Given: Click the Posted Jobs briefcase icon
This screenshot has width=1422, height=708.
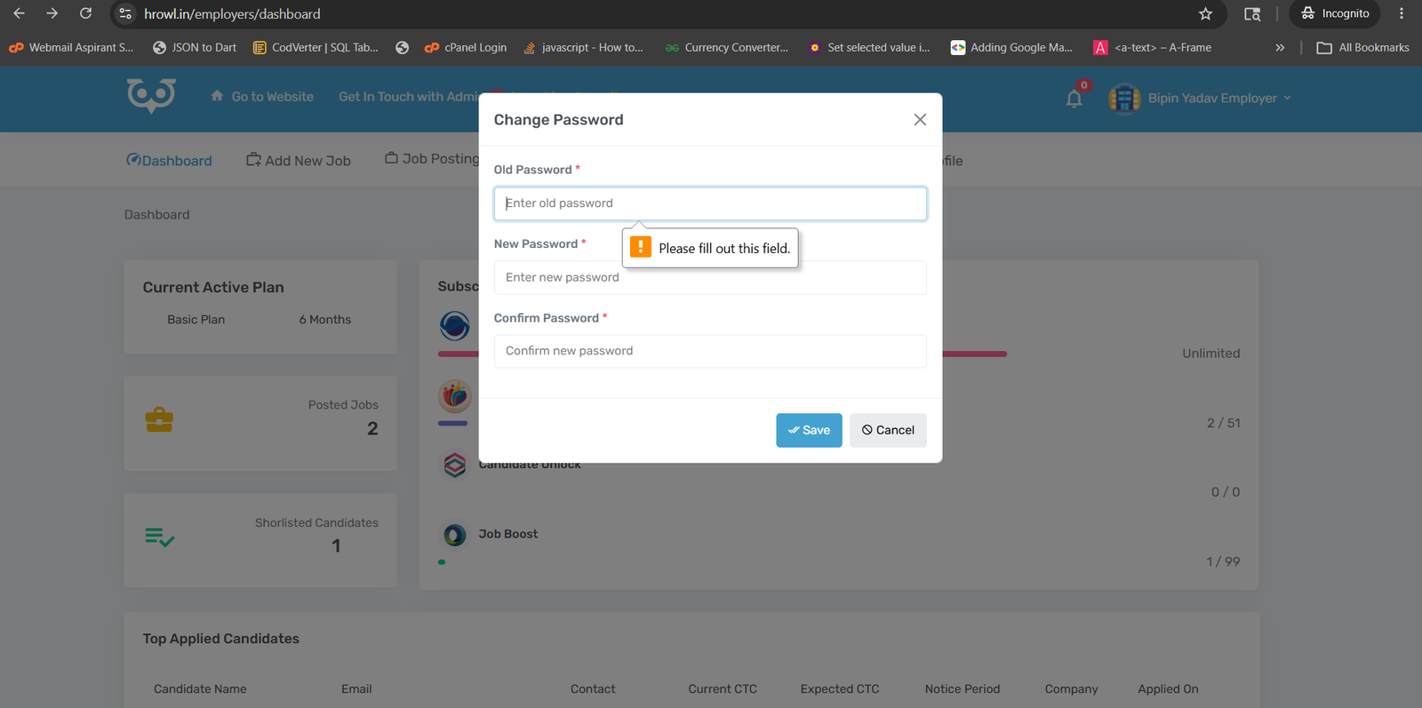Looking at the screenshot, I should tap(159, 419).
